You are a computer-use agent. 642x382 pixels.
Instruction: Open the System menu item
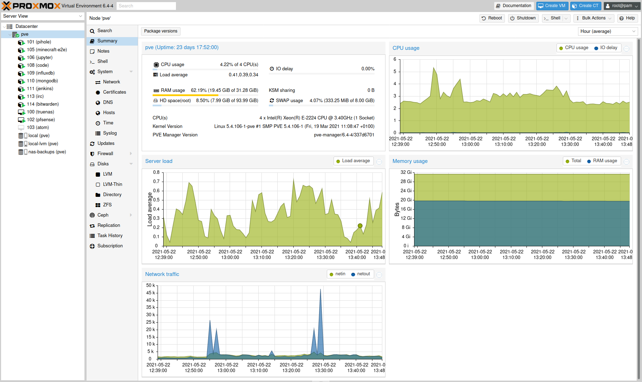pyautogui.click(x=112, y=72)
